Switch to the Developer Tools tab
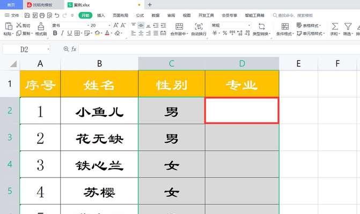This screenshot has width=360, height=214. coord(206,16)
